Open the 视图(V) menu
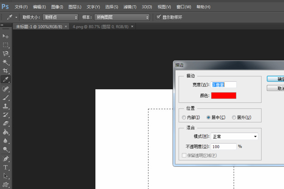The width and height of the screenshot is (284, 189). 164,7
